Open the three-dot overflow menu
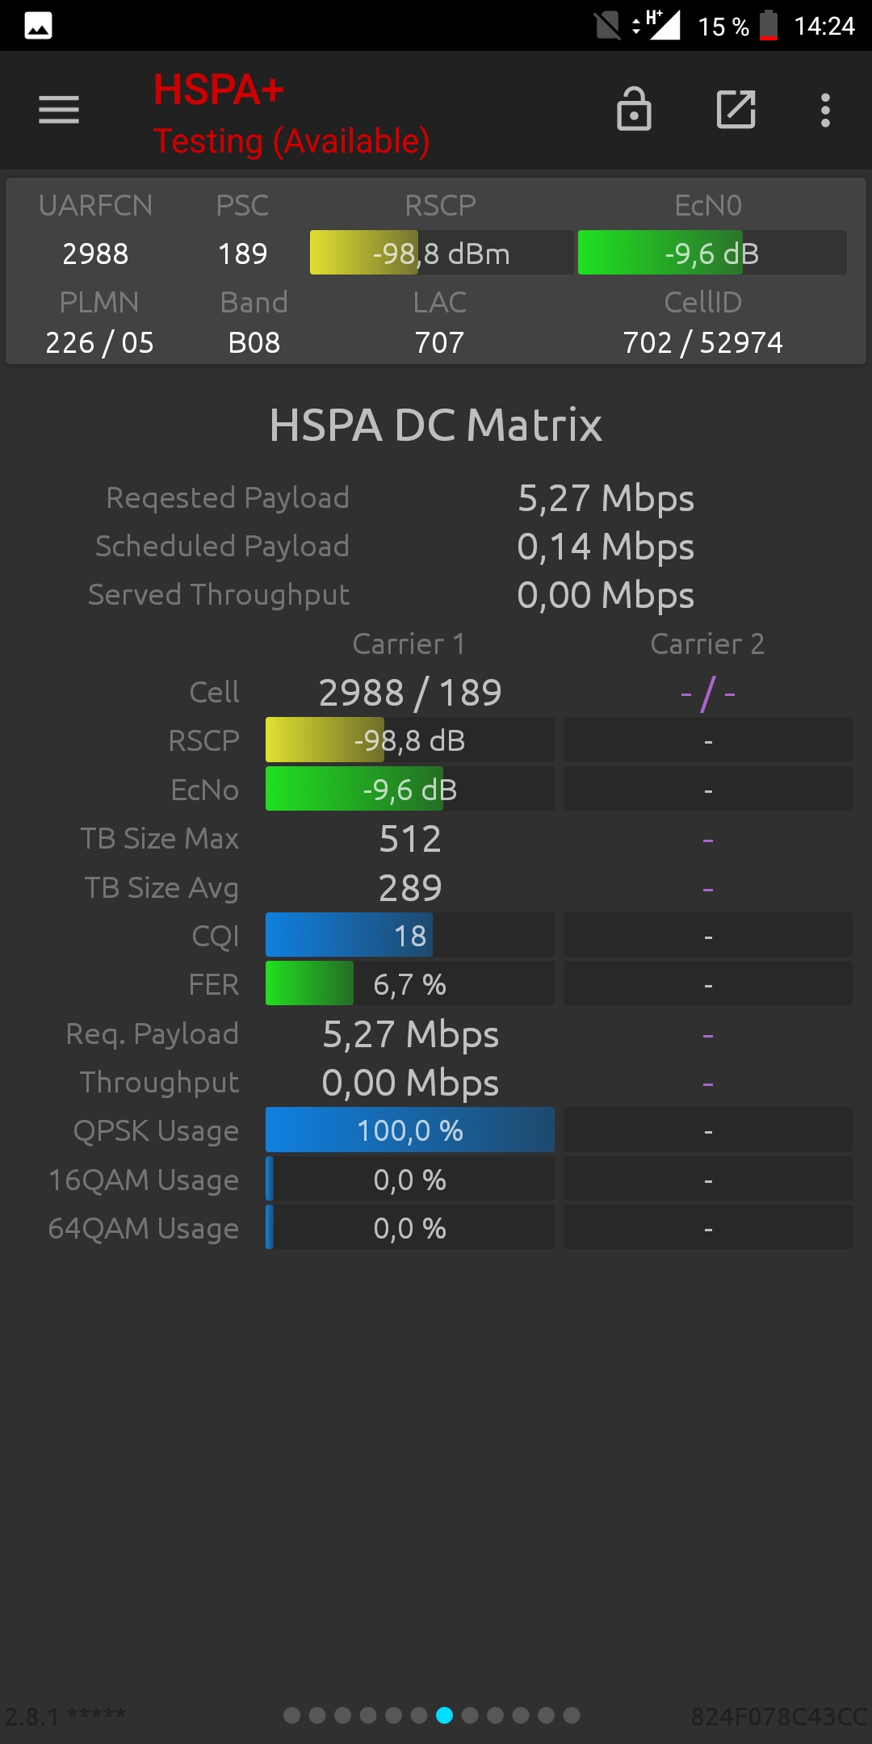872x1744 pixels. 825,110
